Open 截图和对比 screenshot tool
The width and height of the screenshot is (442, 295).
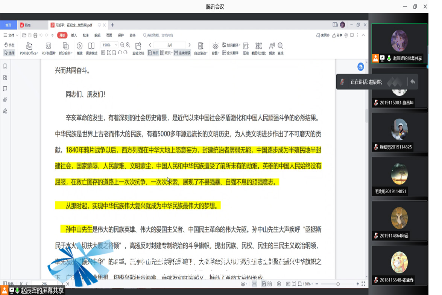(258, 46)
